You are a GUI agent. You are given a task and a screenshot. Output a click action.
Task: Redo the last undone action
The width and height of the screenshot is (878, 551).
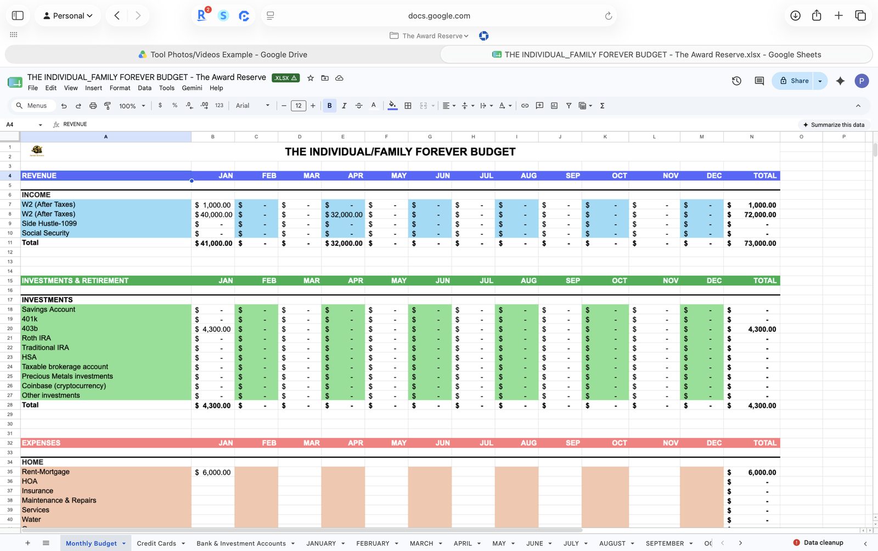(78, 106)
